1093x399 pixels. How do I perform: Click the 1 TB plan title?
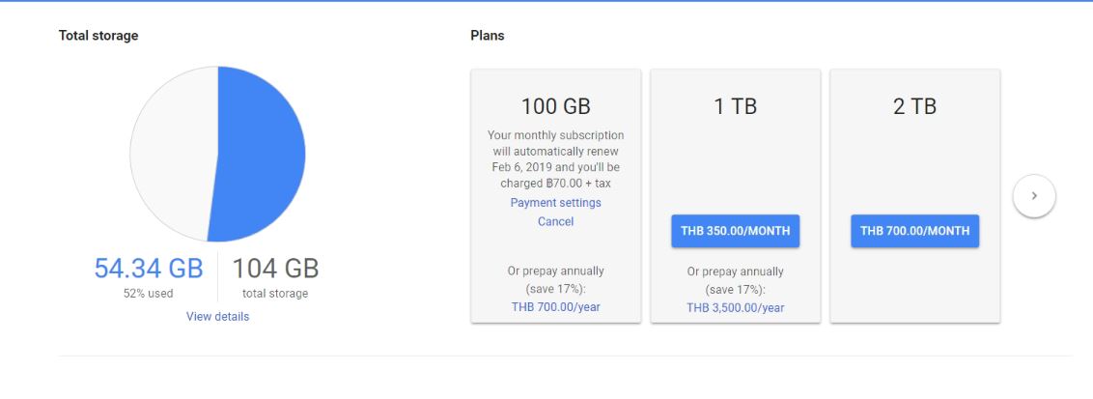736,106
